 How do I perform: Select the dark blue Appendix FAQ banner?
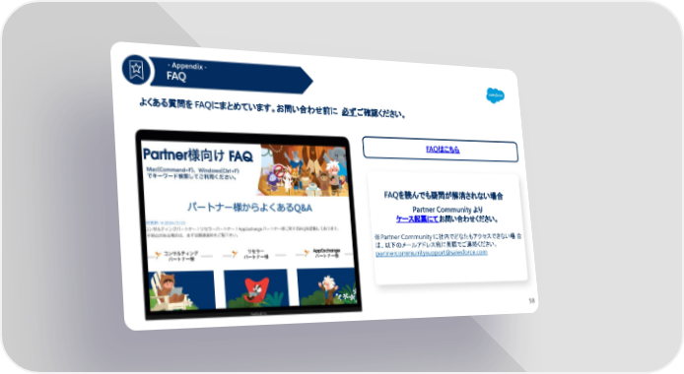point(231,75)
